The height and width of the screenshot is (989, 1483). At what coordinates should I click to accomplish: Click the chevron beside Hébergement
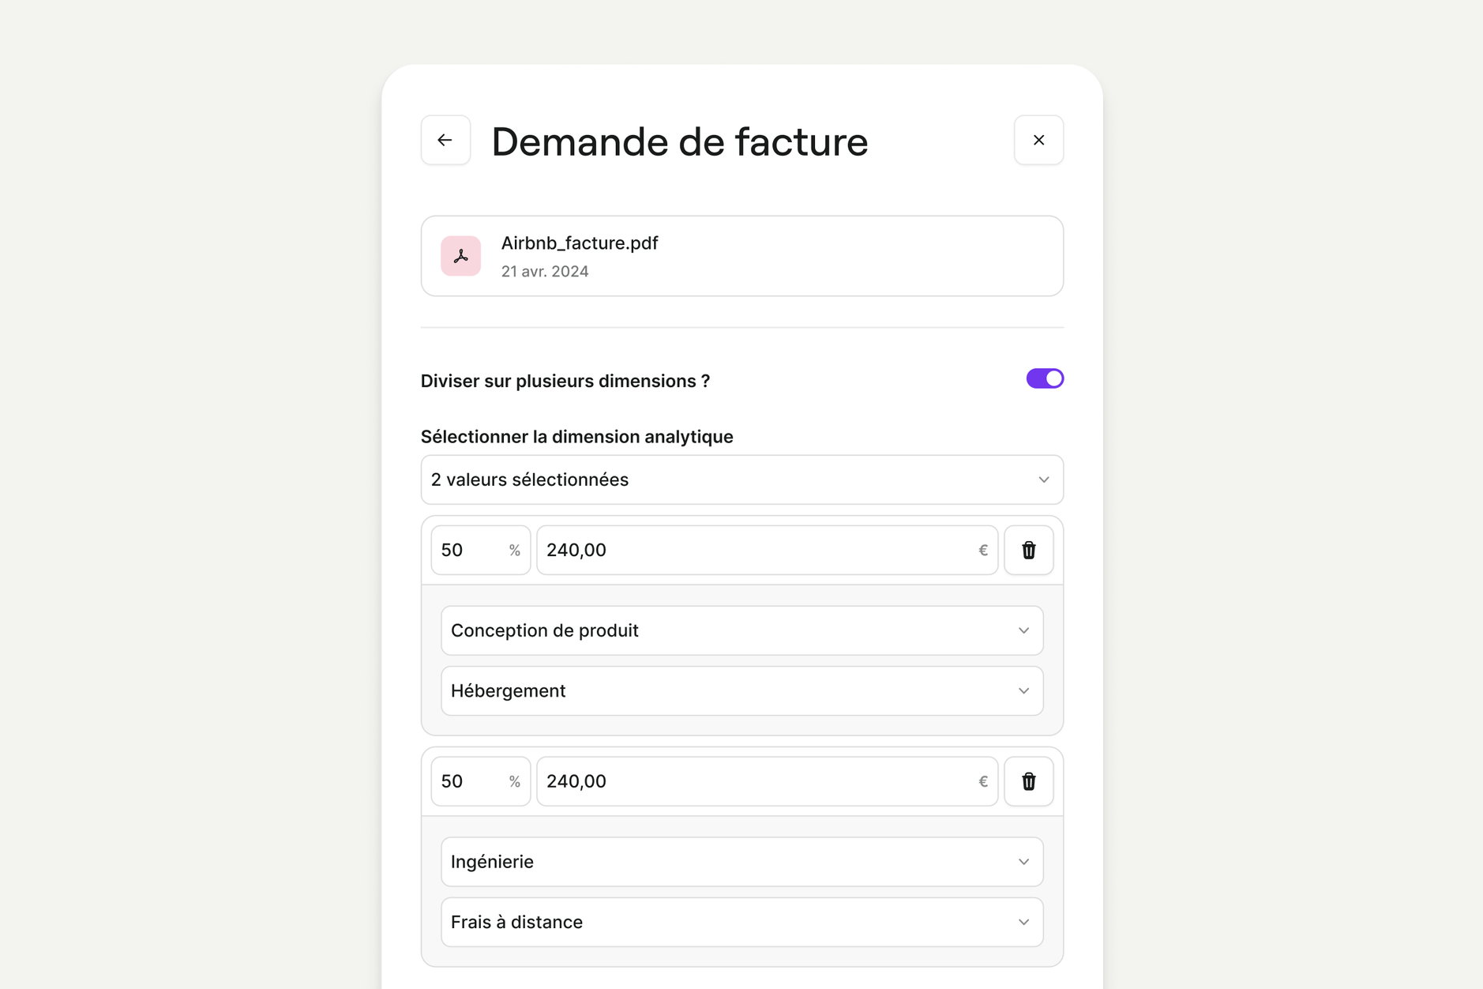click(x=1023, y=691)
